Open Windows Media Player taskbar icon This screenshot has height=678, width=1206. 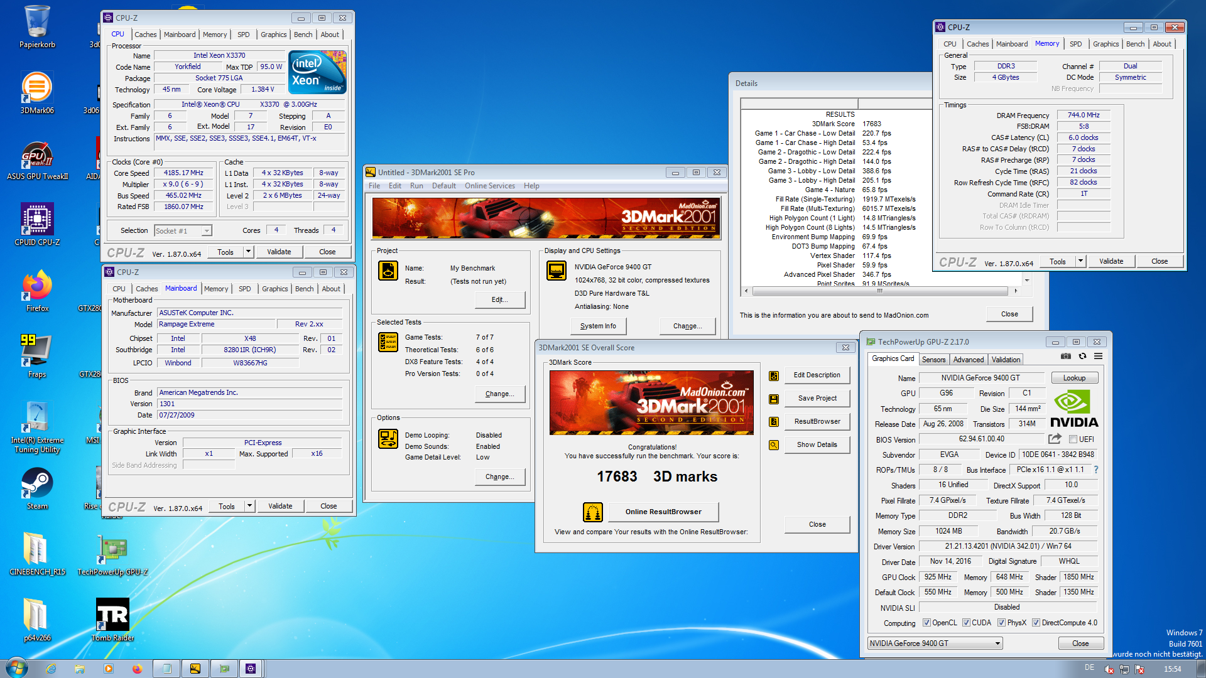pyautogui.click(x=109, y=669)
